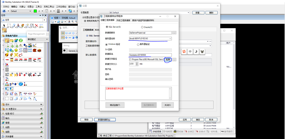Open the 文件 menu
This screenshot has height=139, width=285.
click(x=6, y=7)
